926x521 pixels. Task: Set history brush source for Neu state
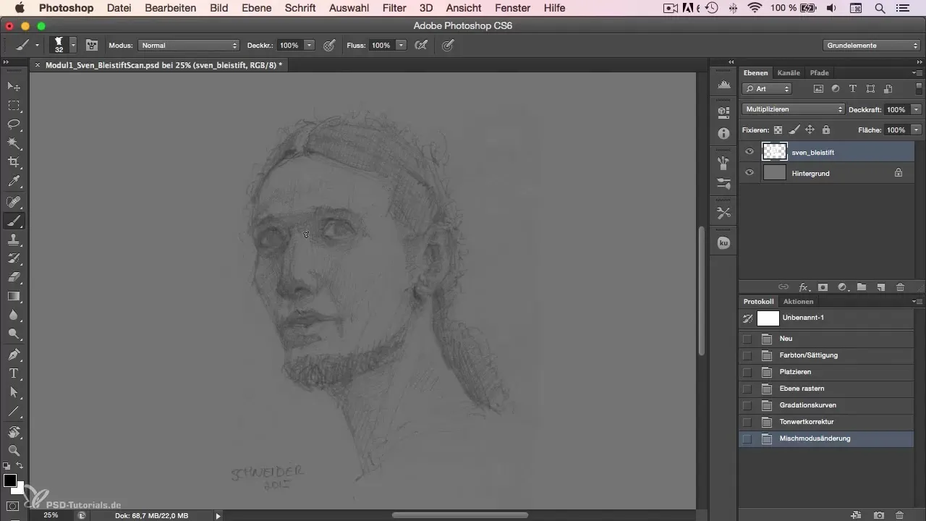pos(747,339)
